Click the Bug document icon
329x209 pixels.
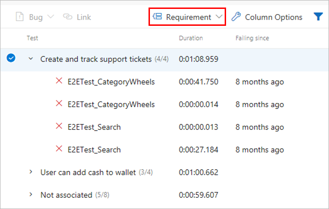click(x=20, y=17)
